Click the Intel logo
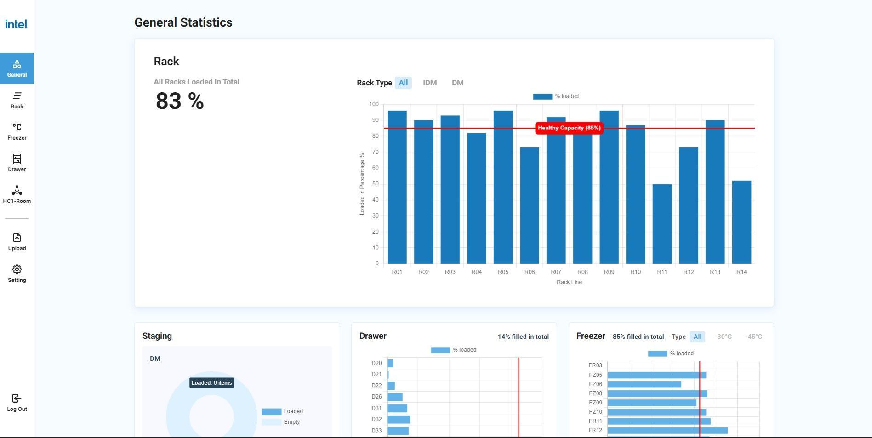872x438 pixels. (x=17, y=24)
